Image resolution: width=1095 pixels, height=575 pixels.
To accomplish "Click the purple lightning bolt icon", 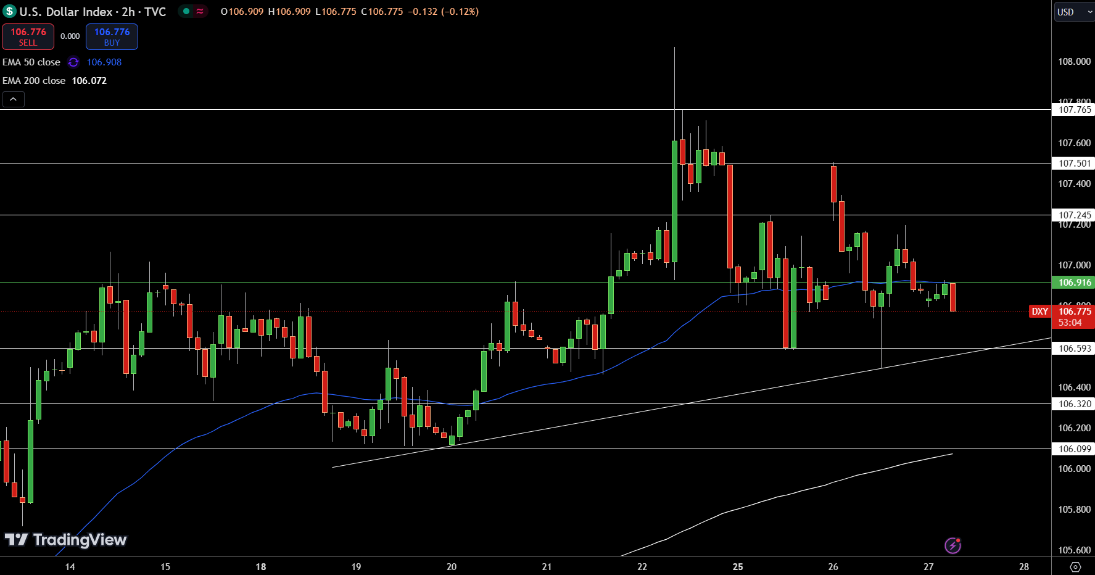I will pos(952,545).
